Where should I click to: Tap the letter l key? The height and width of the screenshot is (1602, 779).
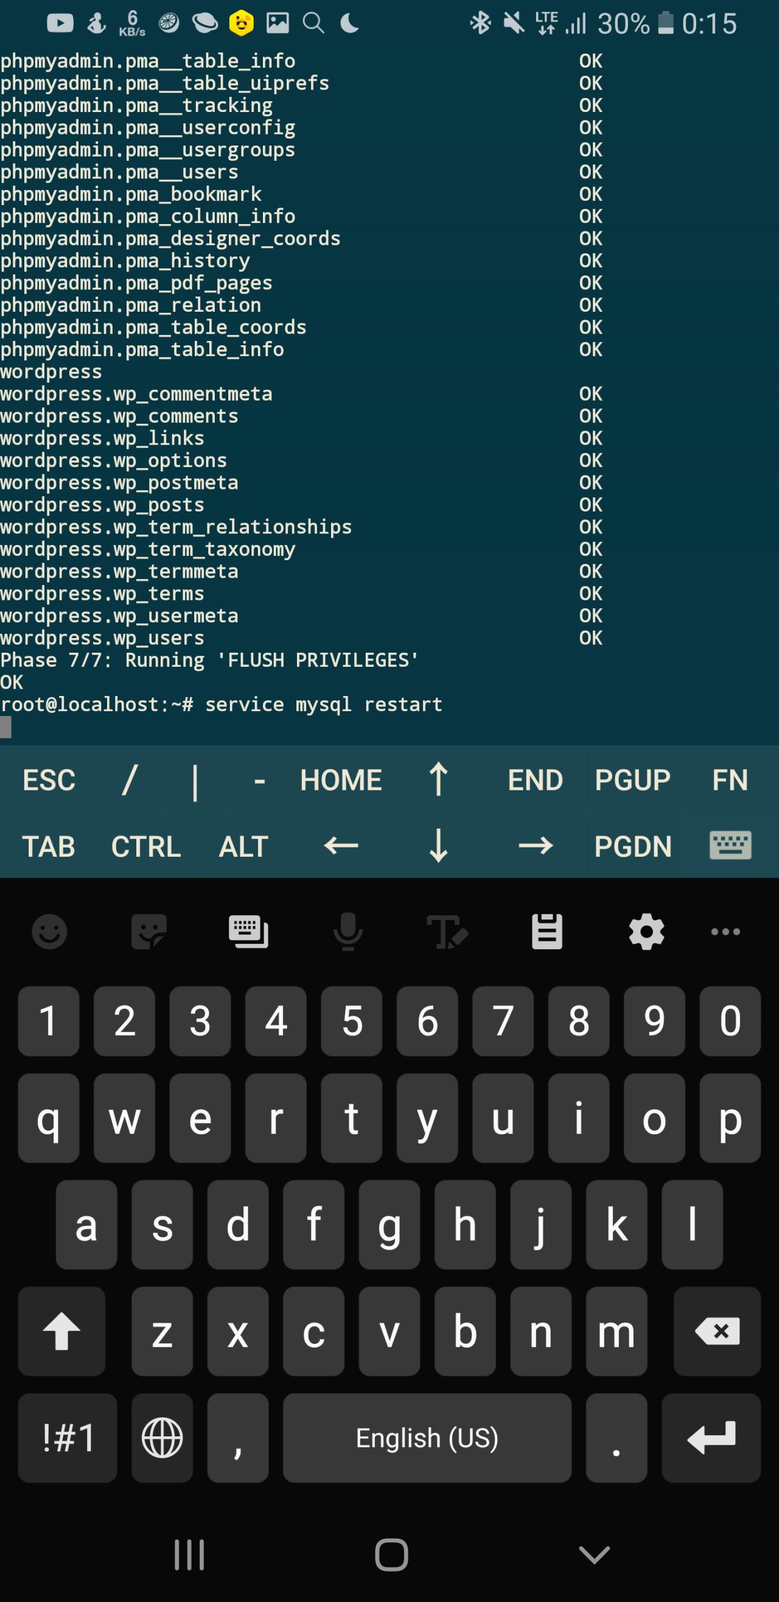(x=692, y=1224)
